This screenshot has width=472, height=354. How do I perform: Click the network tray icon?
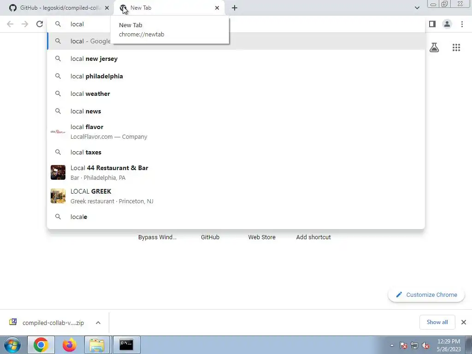click(x=414, y=345)
